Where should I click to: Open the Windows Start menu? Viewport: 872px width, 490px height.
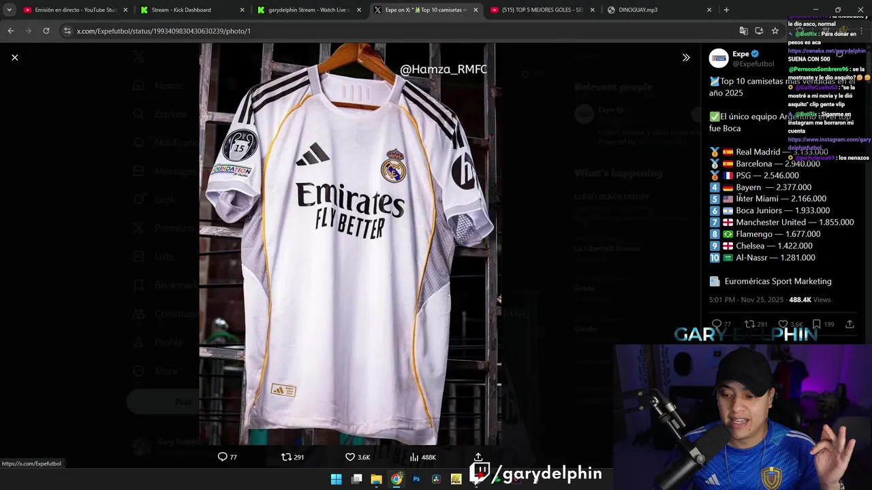point(336,479)
